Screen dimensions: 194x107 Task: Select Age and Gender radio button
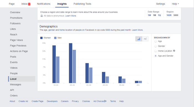pyautogui.click(x=155, y=56)
